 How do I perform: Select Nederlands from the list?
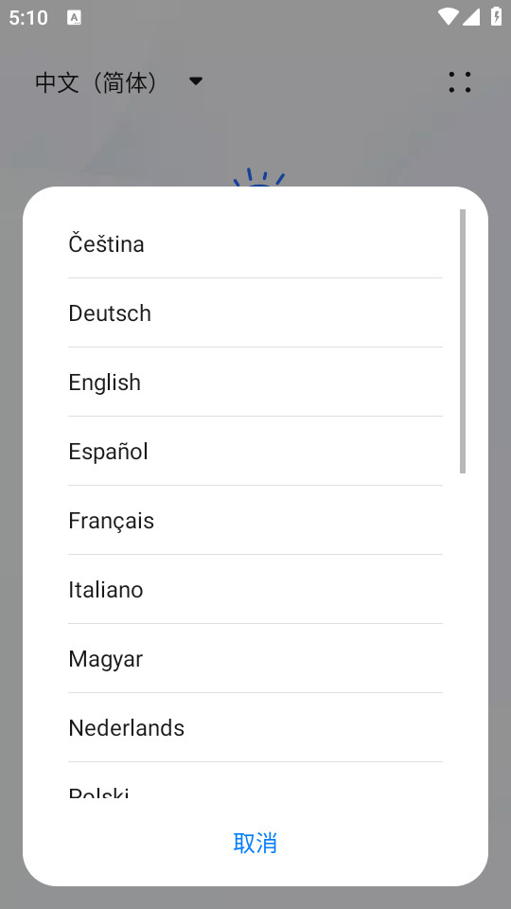[x=255, y=727]
